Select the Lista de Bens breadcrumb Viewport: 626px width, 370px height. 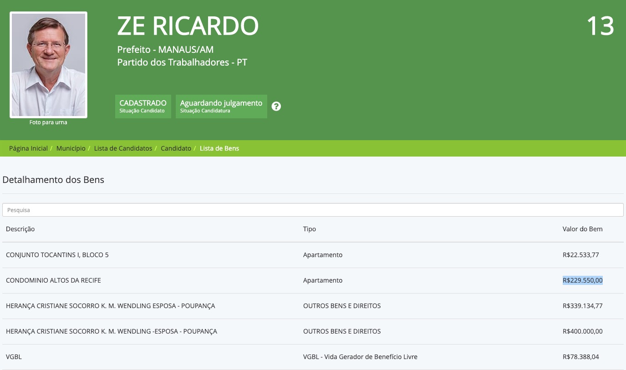219,148
